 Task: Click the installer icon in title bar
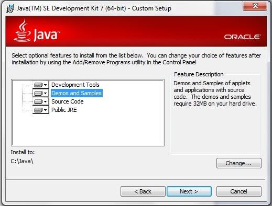10,8
